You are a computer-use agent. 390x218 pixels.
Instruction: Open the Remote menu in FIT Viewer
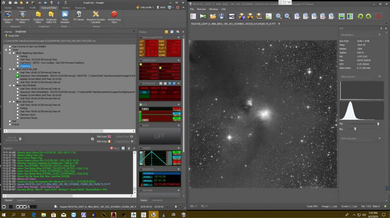coord(201,9)
